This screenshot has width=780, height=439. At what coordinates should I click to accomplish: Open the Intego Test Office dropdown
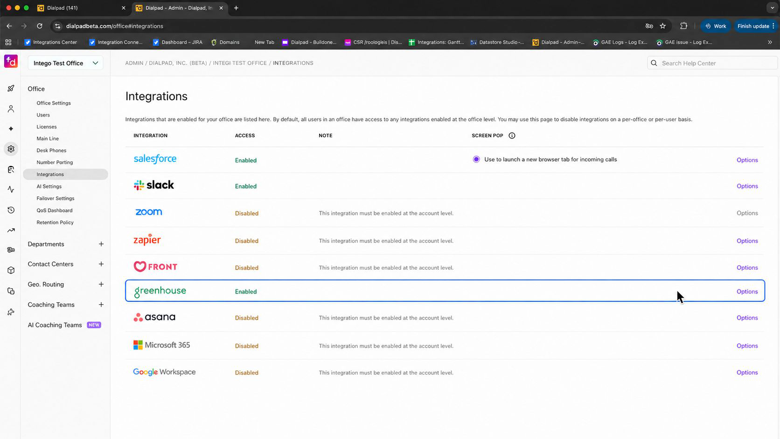(65, 63)
